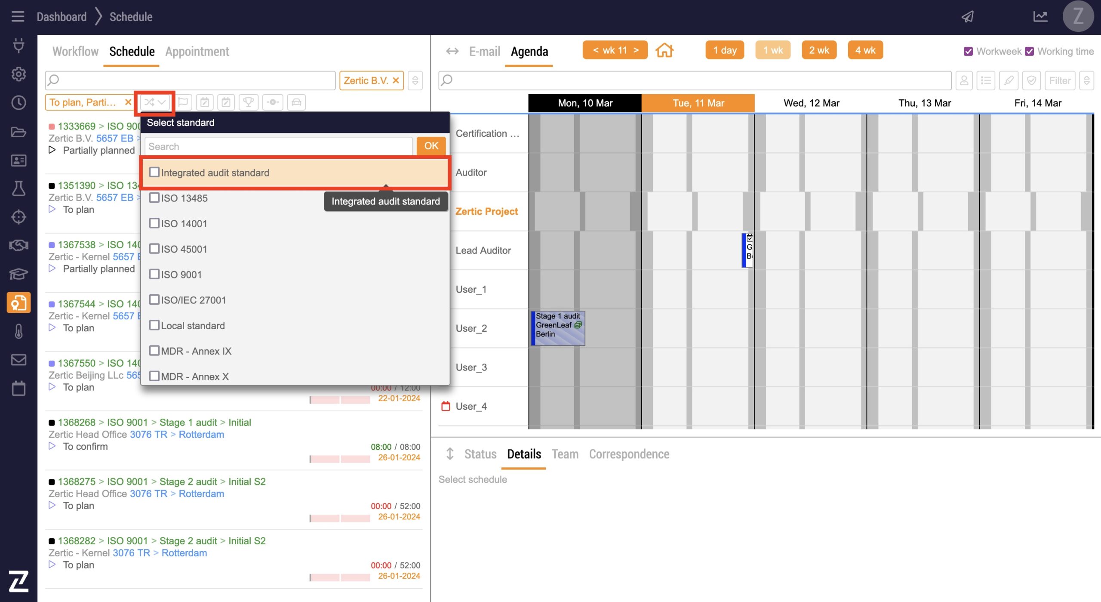
Task: Open the clock icon in left sidebar
Action: tap(18, 103)
